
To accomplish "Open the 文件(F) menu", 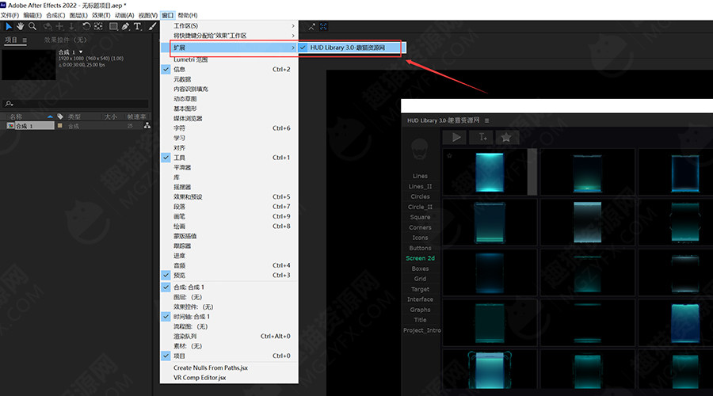I will point(10,15).
